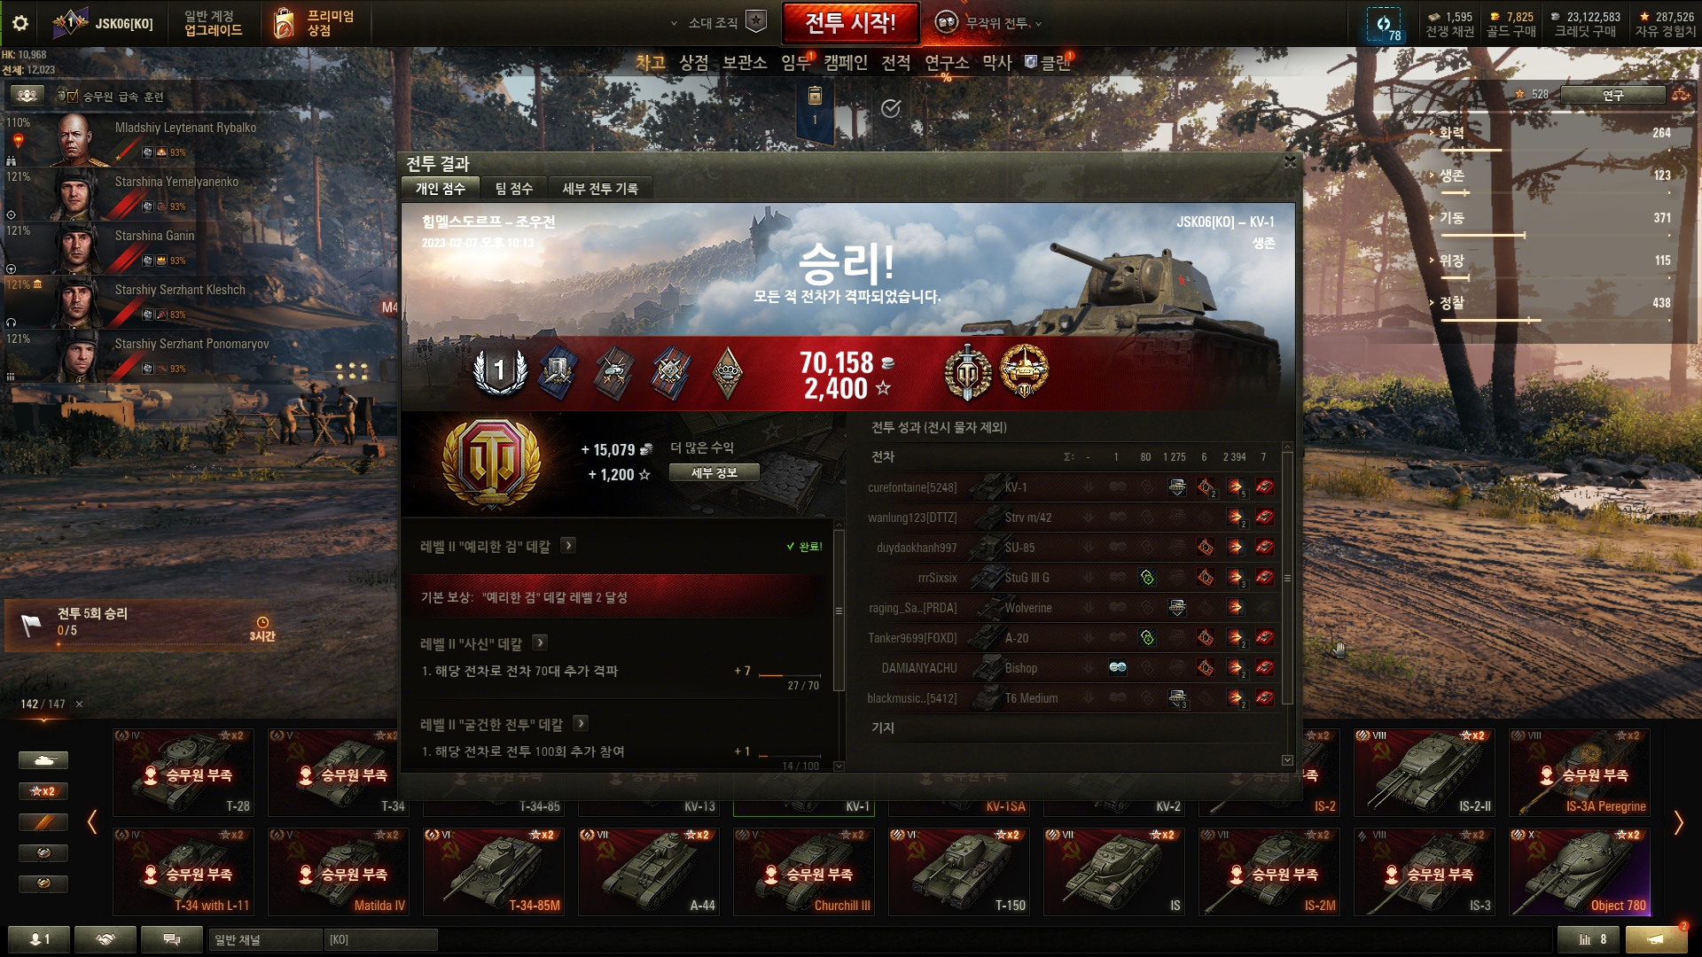The image size is (1702, 957).
Task: Click the 세부 정보 details button
Action: [x=714, y=473]
